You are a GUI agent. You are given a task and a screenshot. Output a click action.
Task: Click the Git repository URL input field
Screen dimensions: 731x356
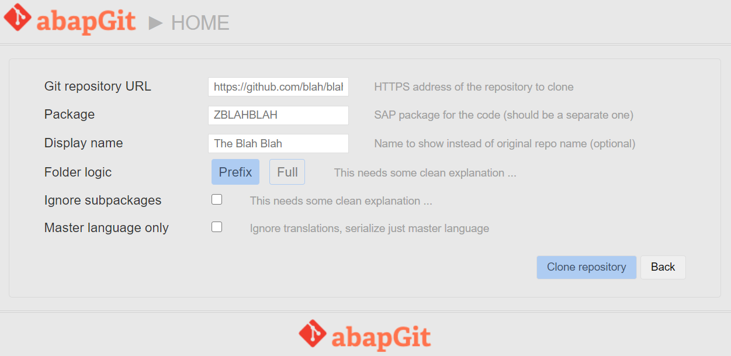click(x=278, y=87)
